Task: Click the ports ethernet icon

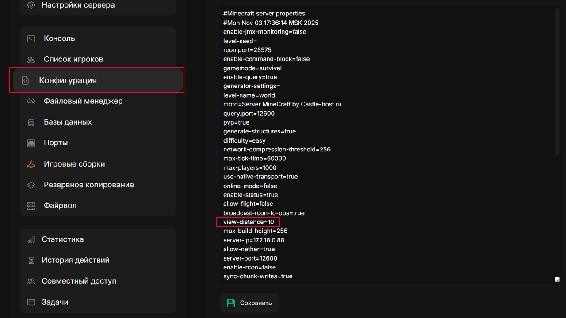Action: pos(31,143)
